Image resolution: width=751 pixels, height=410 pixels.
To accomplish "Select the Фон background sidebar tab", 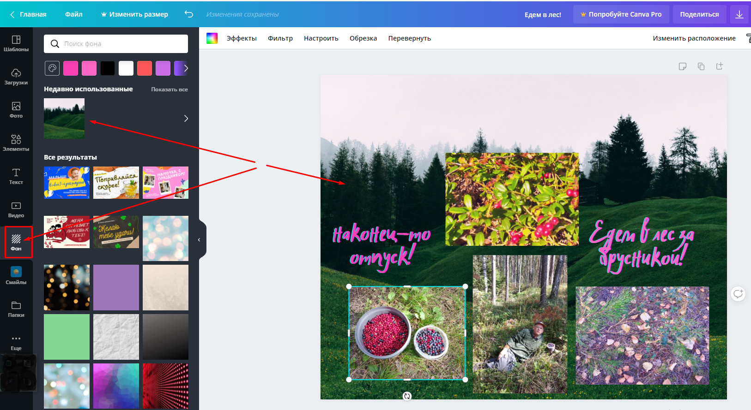I will click(x=16, y=243).
